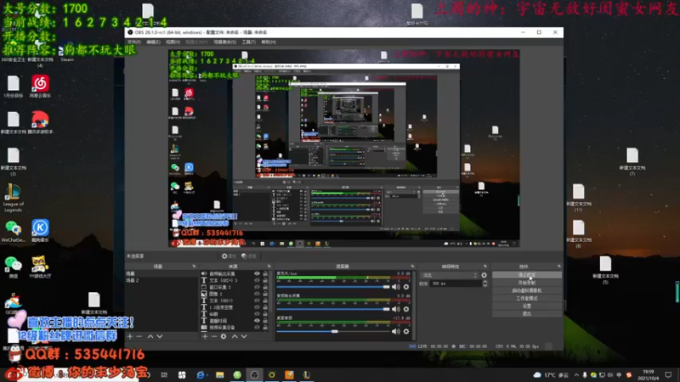The width and height of the screenshot is (680, 382).
Task: Toggle visibility of QQ群 text source
Action: point(257,314)
